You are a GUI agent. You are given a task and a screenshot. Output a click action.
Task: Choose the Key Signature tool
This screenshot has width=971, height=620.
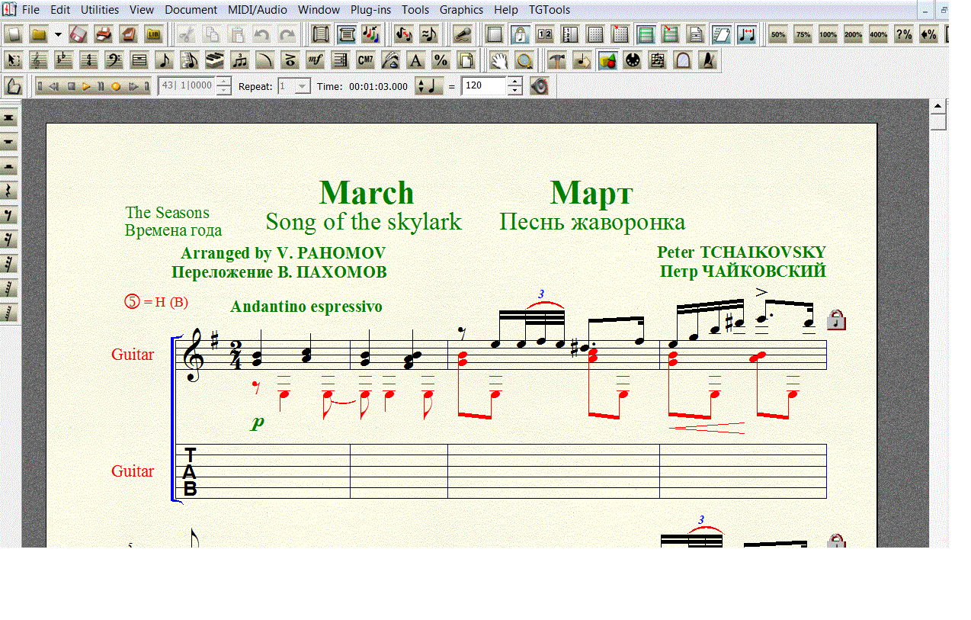(x=63, y=60)
